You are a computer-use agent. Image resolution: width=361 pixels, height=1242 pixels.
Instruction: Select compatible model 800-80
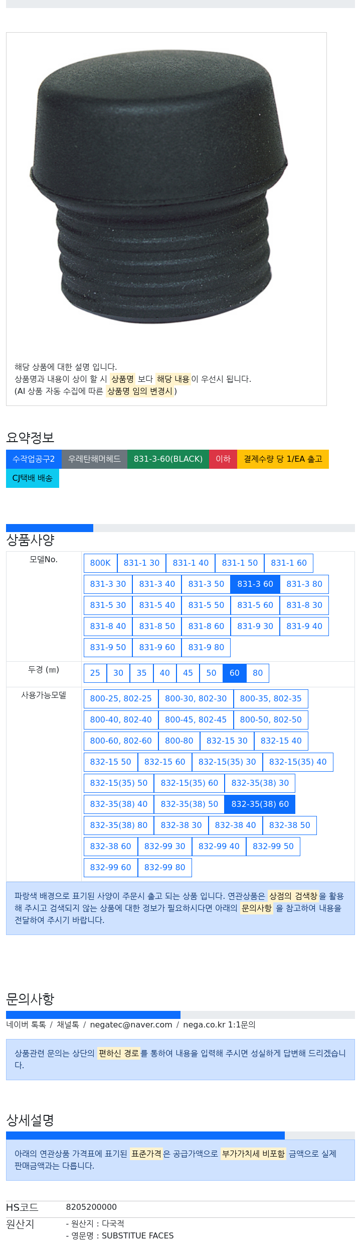[179, 741]
